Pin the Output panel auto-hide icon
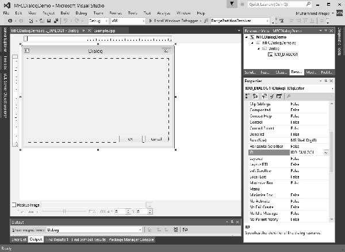345x252 pixels. pos(232,222)
